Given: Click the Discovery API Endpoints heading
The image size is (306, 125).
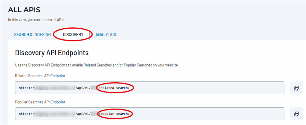Looking at the screenshot, I should [52, 53].
